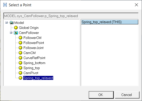Screen dimensions: 142x101
Task: Click the yellow point icon beside Spring_top_relaxed
Action: pos(20,78)
